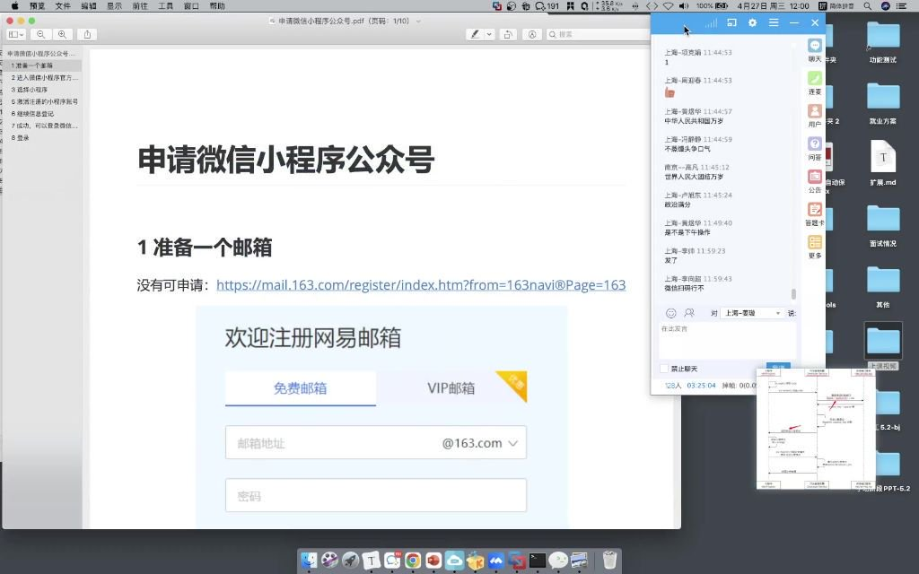Viewport: 919px width, 574px height.
Task: Switch to the 免费邮箱 tab
Action: (300, 388)
